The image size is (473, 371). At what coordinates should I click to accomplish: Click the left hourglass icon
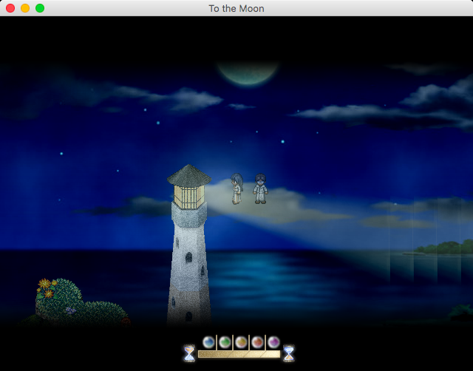pyautogui.click(x=189, y=353)
